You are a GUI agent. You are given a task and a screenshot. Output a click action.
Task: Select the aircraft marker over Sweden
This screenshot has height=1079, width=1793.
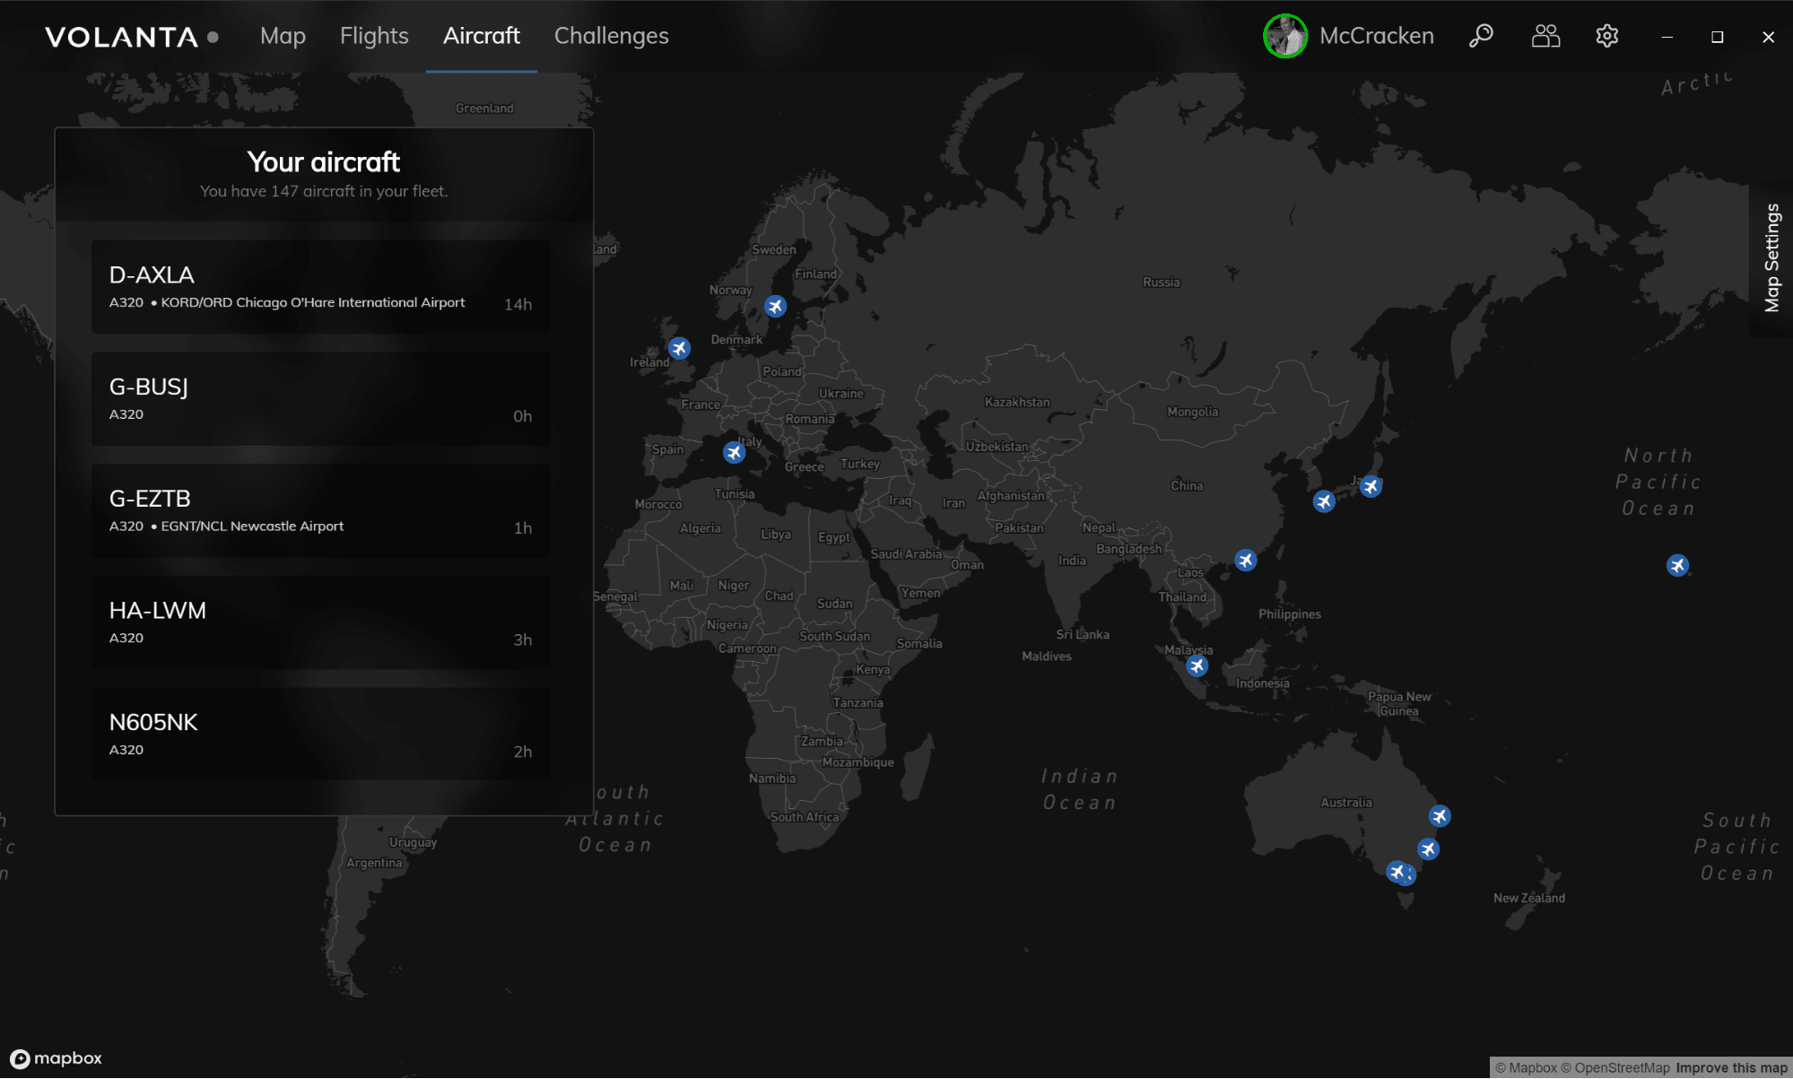[775, 306]
